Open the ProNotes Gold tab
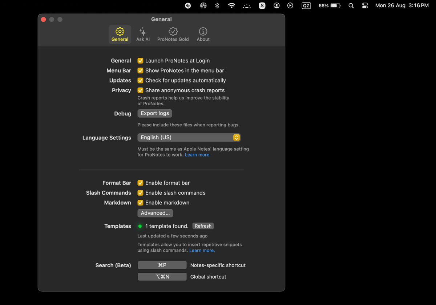Screen dimensions: 436x305 click(x=173, y=34)
